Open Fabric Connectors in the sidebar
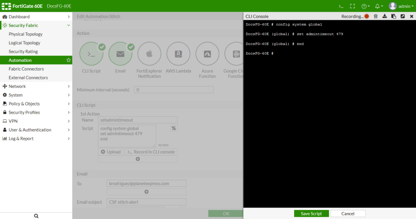The width and height of the screenshot is (416, 219). click(26, 69)
